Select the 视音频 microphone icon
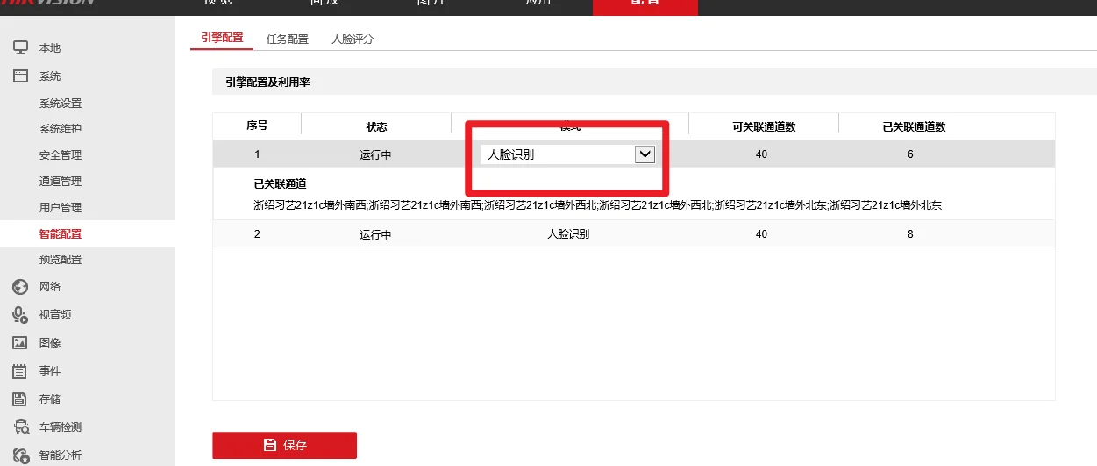This screenshot has height=466, width=1097. [x=20, y=314]
